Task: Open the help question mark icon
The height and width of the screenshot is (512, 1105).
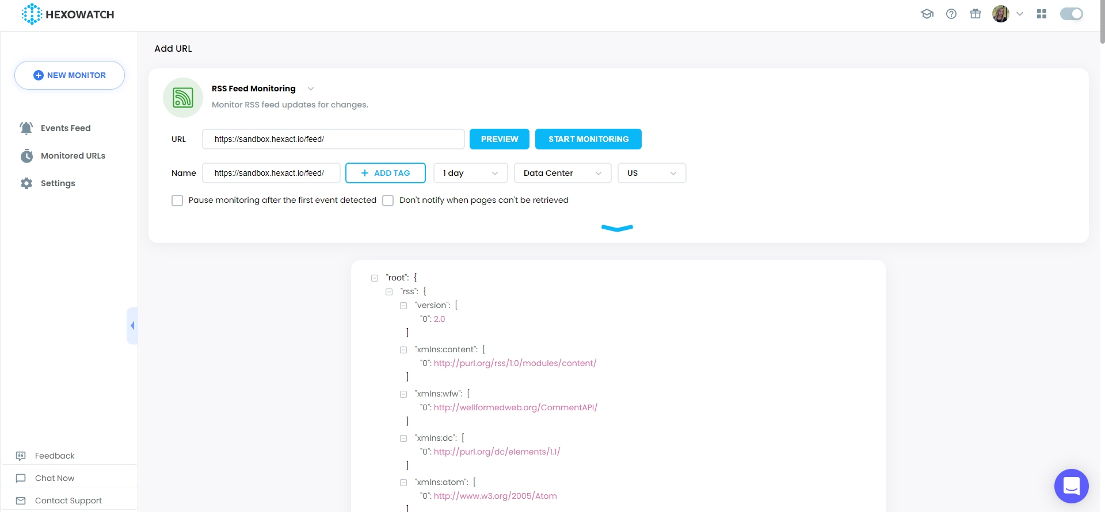Action: click(951, 14)
